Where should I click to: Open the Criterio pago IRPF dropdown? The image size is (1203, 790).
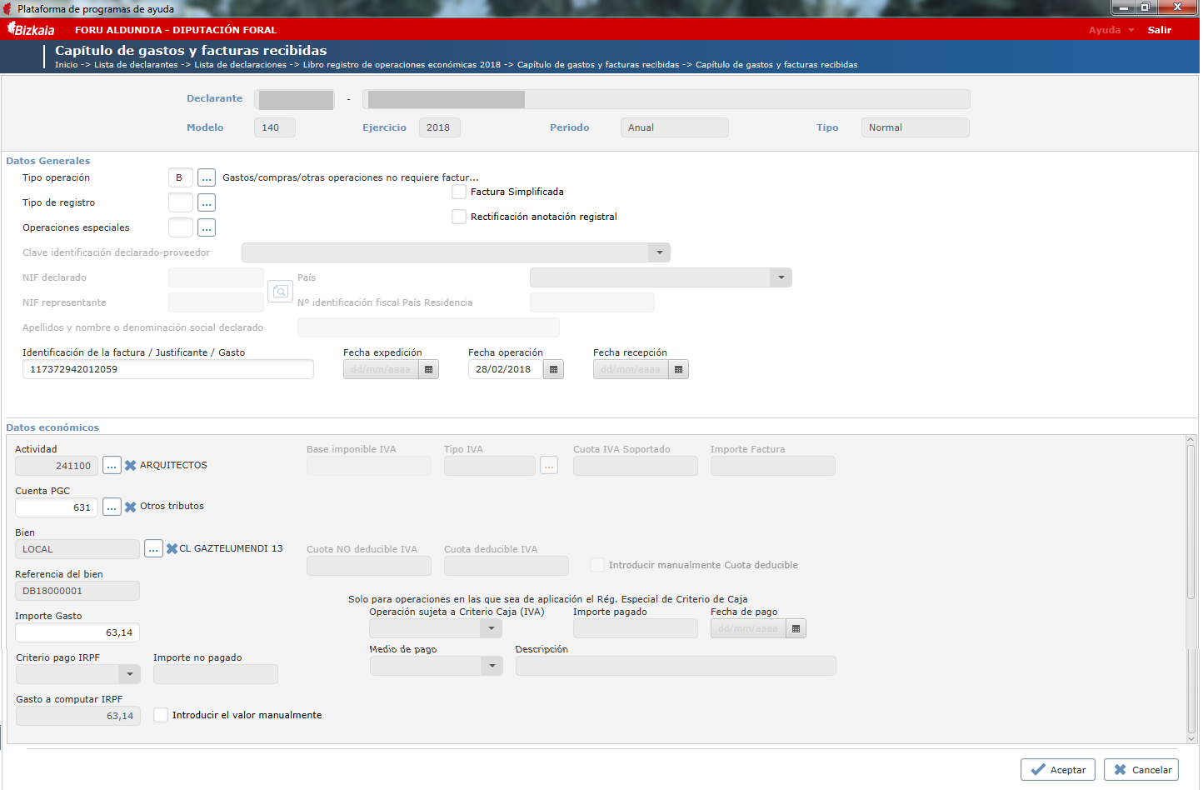click(x=129, y=673)
